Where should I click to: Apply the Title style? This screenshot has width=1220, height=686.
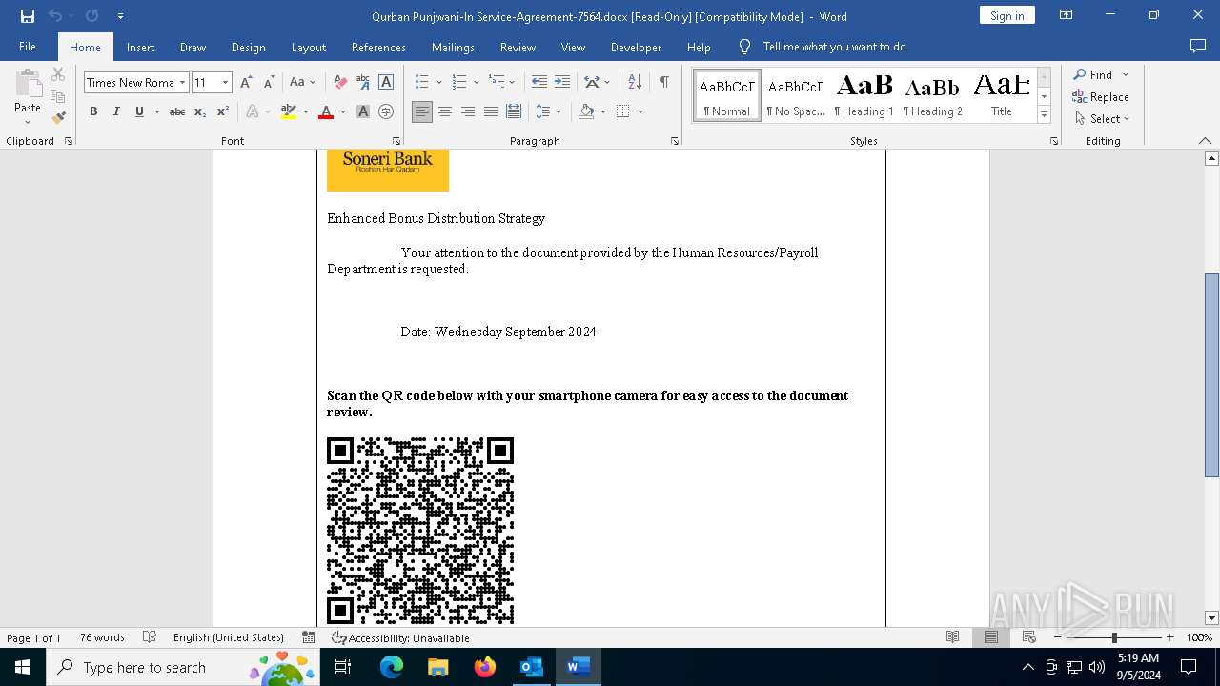click(x=1002, y=95)
